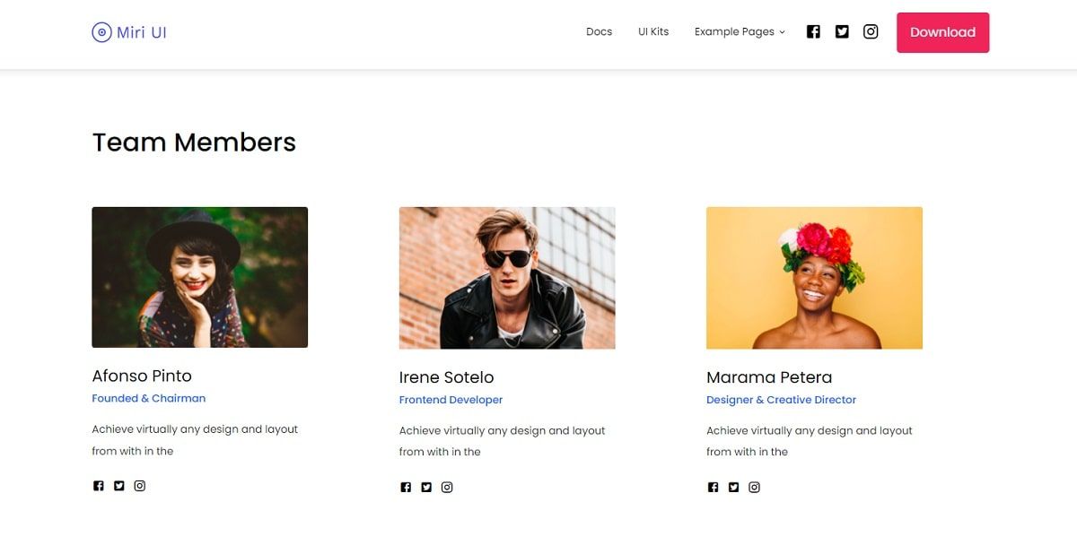Click the Miri UI logo icon
The height and width of the screenshot is (545, 1077).
(100, 31)
